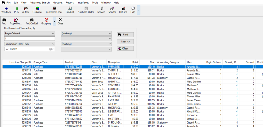Viewport: 263px width, 127px height.
Task: Sort by Begin Onhand column header
Action: pyautogui.click(x=212, y=62)
